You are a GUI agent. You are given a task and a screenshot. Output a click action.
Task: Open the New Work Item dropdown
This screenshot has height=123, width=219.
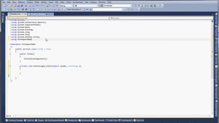pyautogui.click(x=74, y=10)
